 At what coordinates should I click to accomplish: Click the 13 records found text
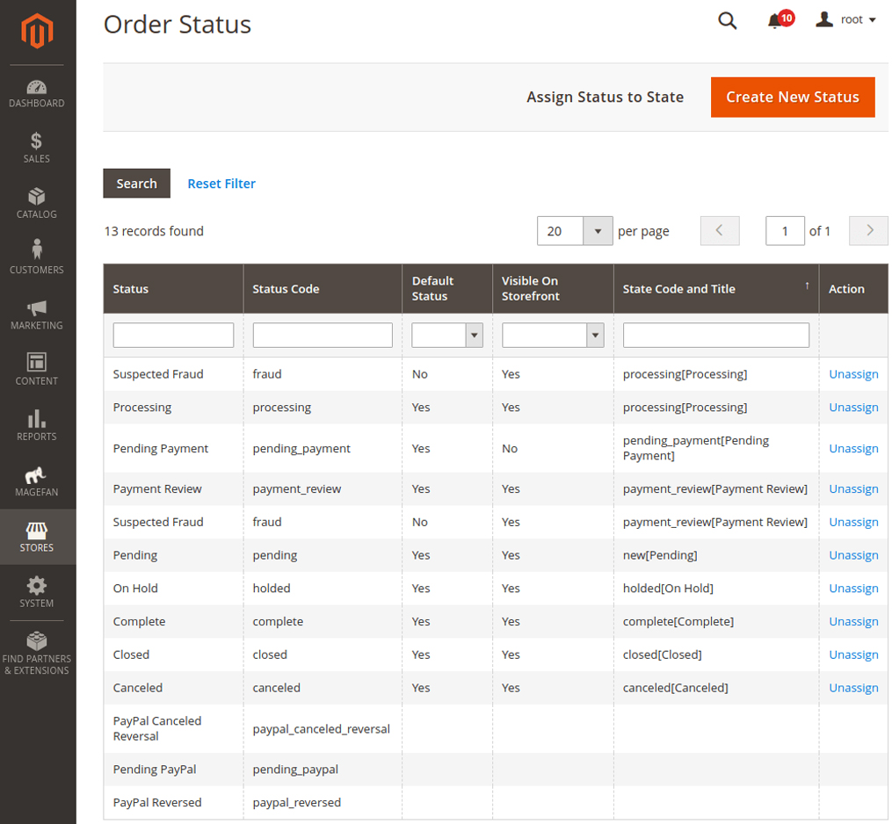coord(154,231)
